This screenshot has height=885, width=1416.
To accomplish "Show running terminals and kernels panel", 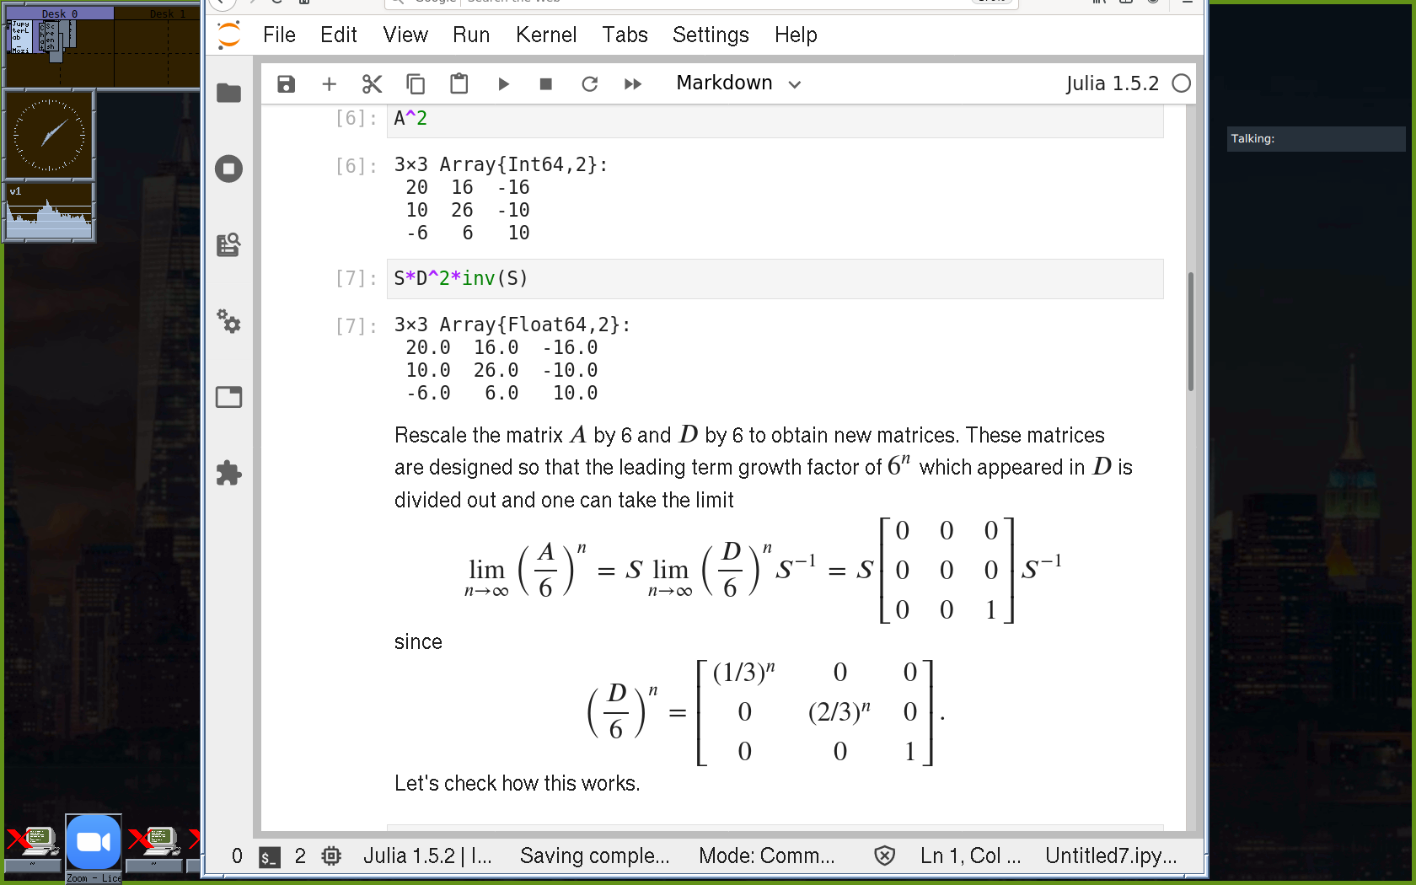I will tap(228, 169).
